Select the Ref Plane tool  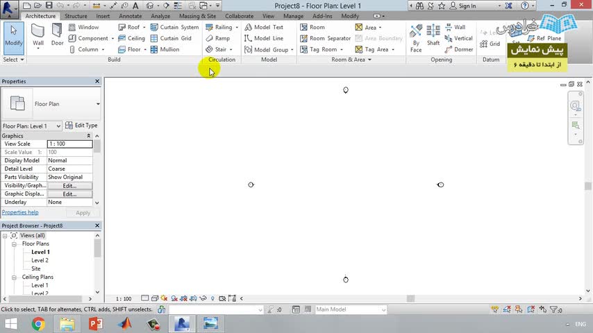(544, 38)
